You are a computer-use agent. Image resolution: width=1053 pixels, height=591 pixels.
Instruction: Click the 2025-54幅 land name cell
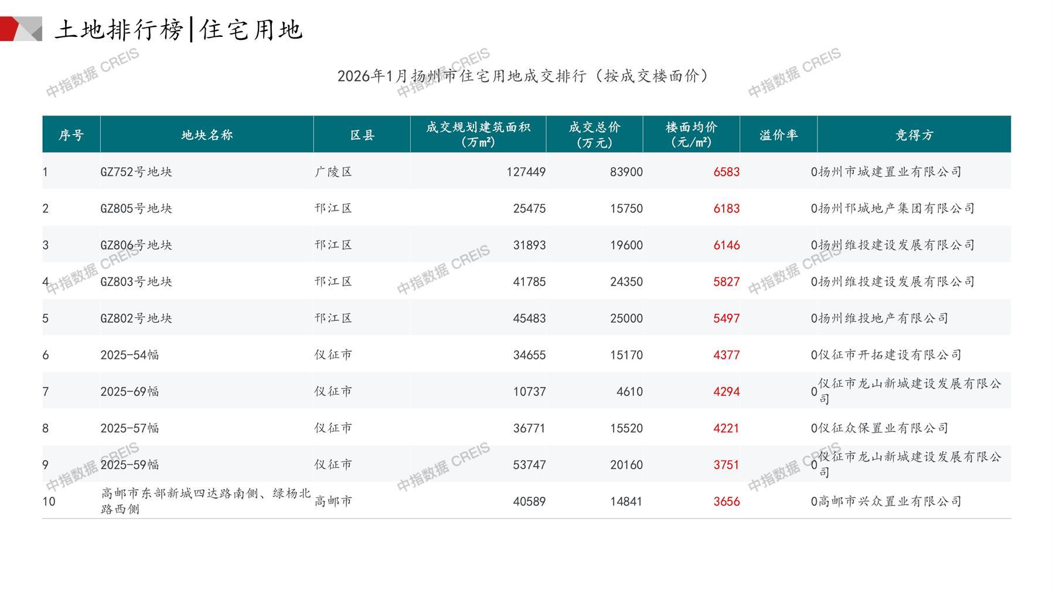(x=130, y=355)
